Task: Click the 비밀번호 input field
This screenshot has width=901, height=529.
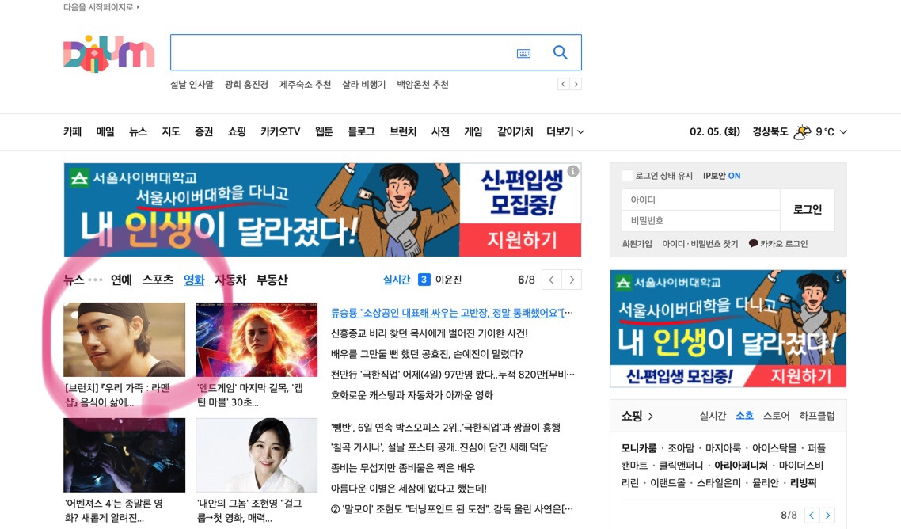Action: (701, 221)
